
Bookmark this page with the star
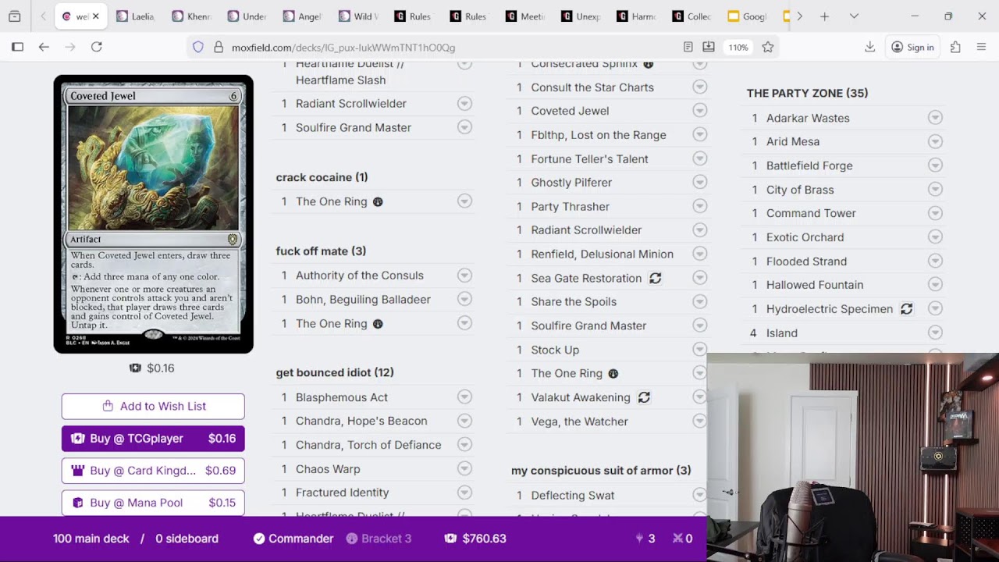[768, 47]
